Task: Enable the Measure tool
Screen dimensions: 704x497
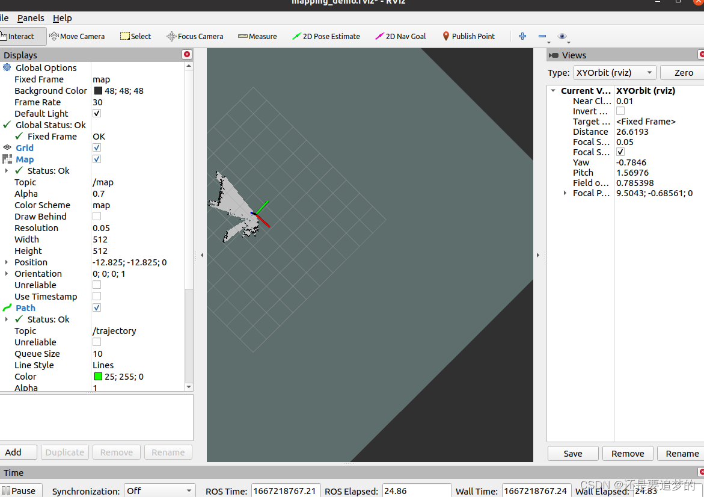Action: pyautogui.click(x=257, y=36)
